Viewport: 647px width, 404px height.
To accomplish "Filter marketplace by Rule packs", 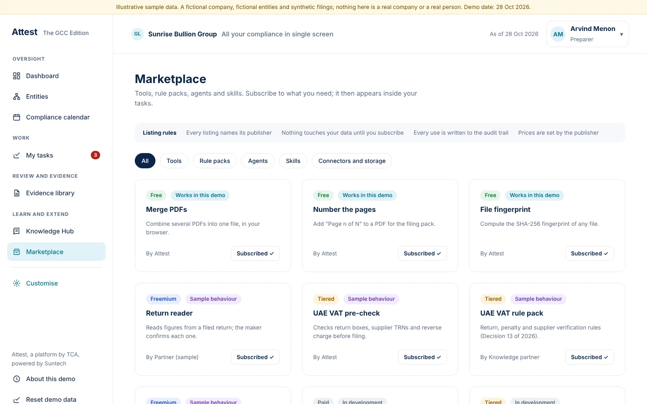I will click(x=215, y=161).
